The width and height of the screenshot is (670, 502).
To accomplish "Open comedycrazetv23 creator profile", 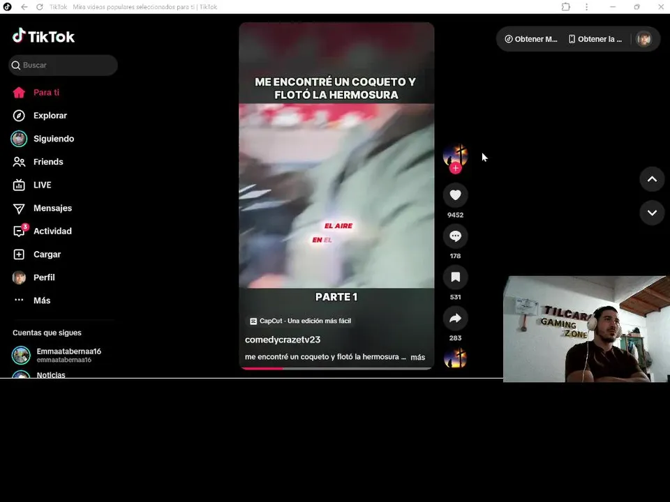I will (x=283, y=340).
